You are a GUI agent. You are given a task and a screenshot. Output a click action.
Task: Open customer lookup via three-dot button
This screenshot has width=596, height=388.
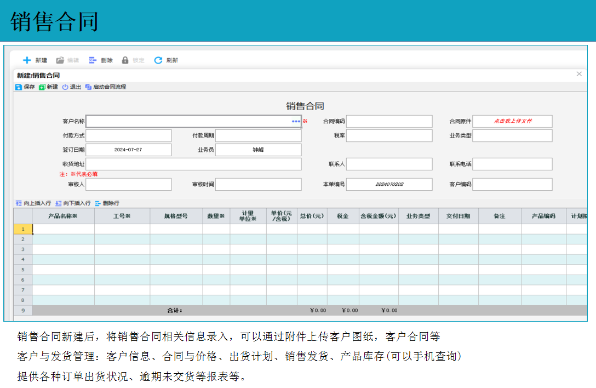point(296,121)
